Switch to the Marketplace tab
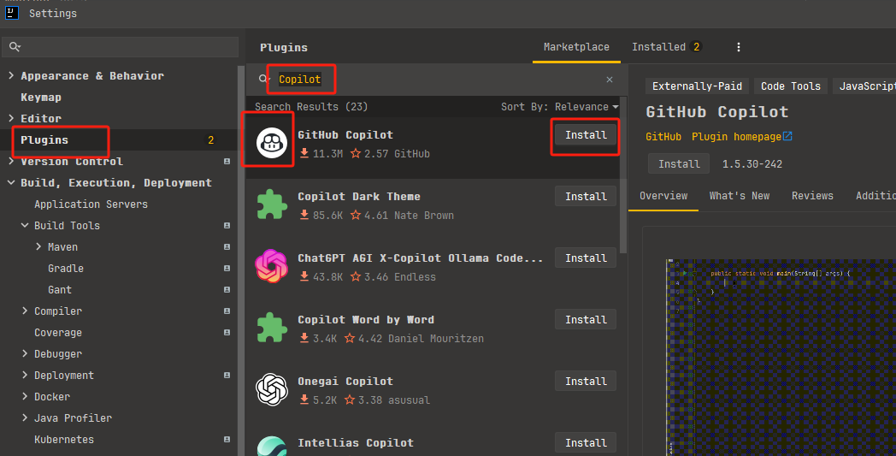Image resolution: width=896 pixels, height=456 pixels. 576,47
